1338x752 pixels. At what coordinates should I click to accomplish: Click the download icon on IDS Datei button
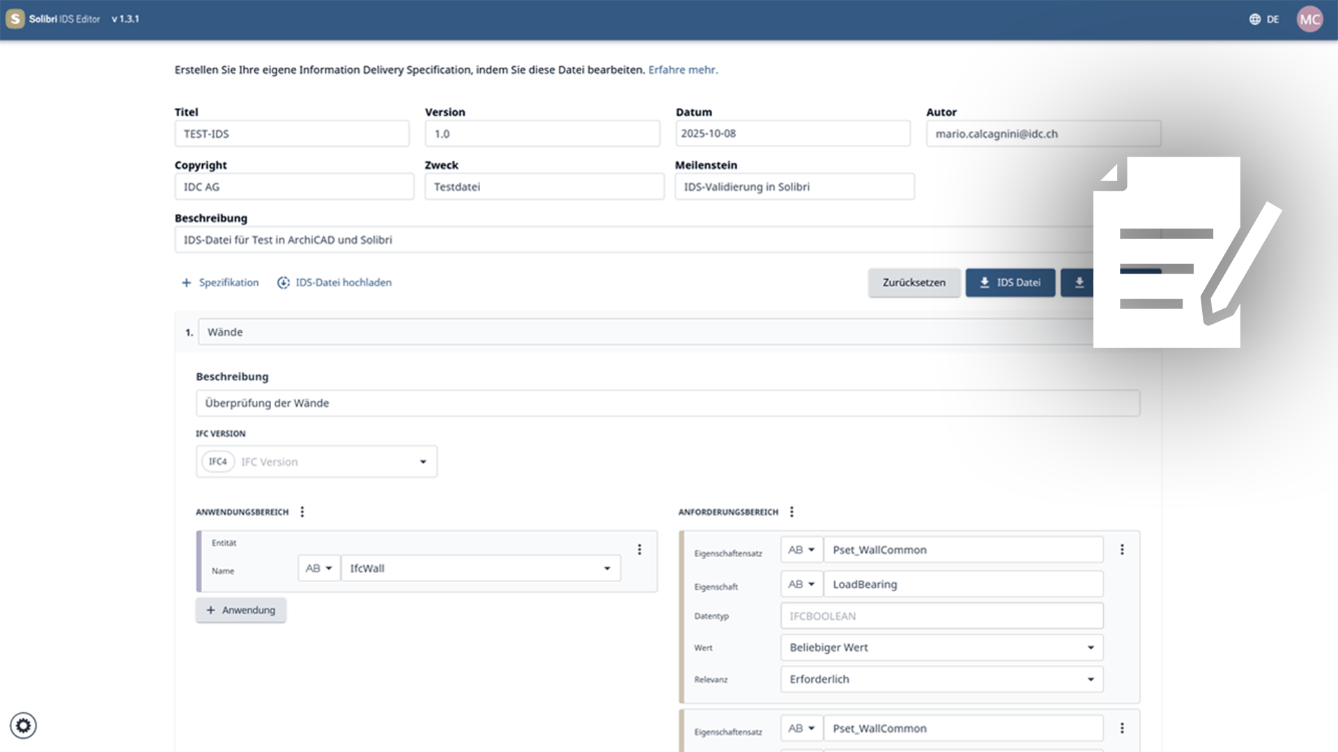click(985, 282)
